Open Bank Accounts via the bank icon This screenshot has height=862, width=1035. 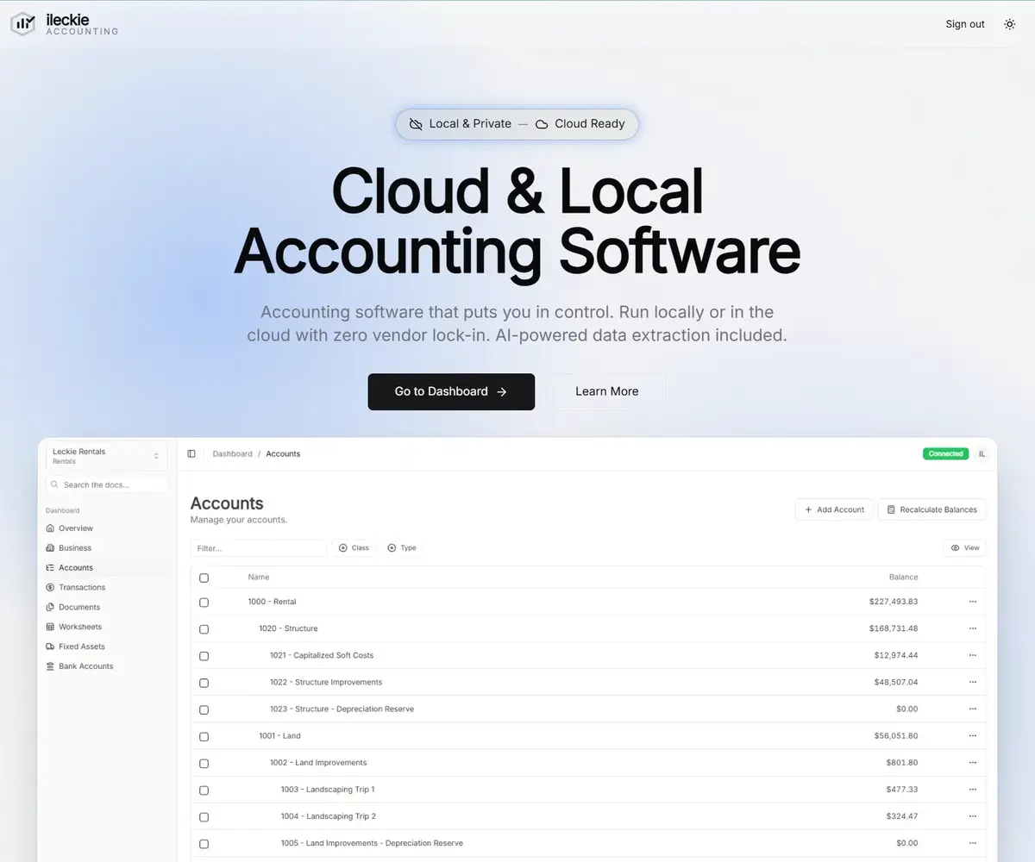tap(52, 665)
